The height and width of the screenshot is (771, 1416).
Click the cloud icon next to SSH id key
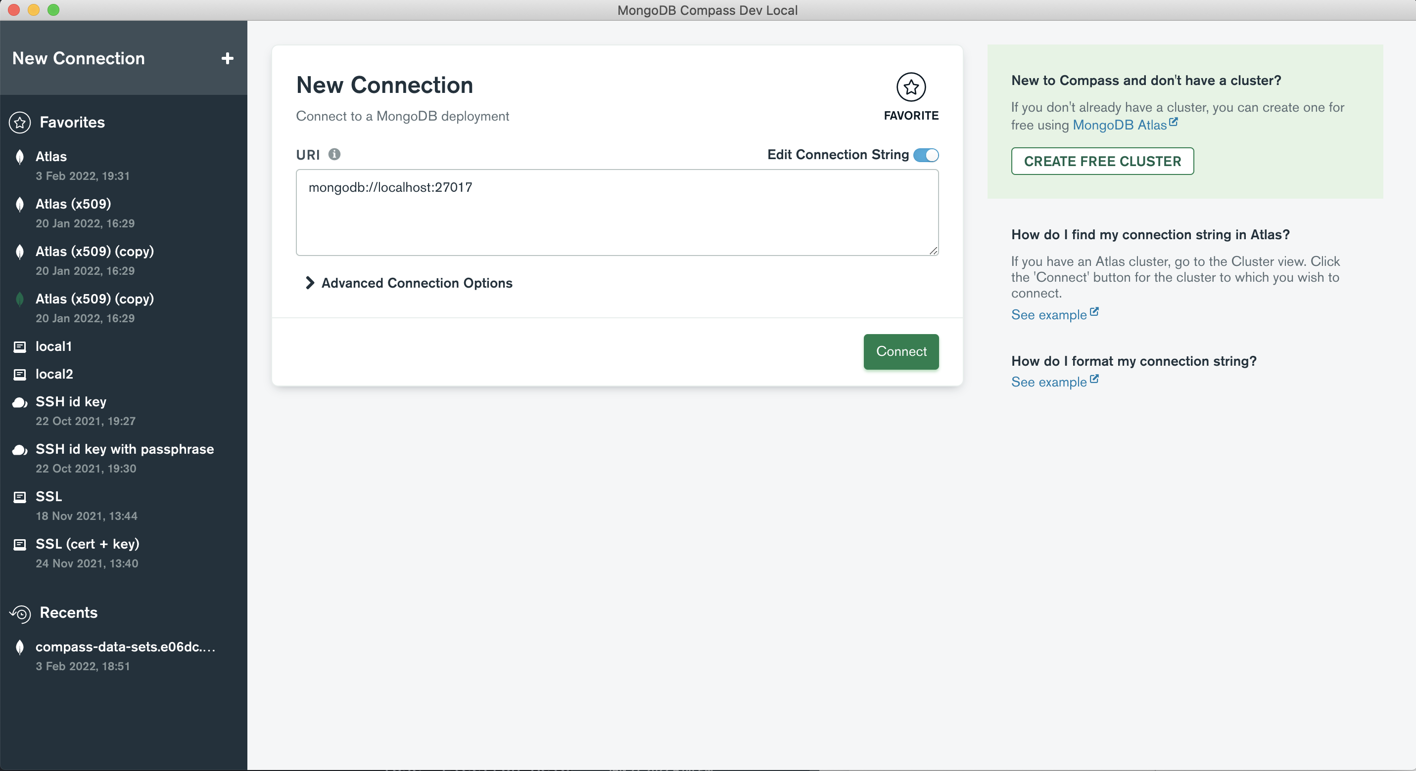point(20,402)
